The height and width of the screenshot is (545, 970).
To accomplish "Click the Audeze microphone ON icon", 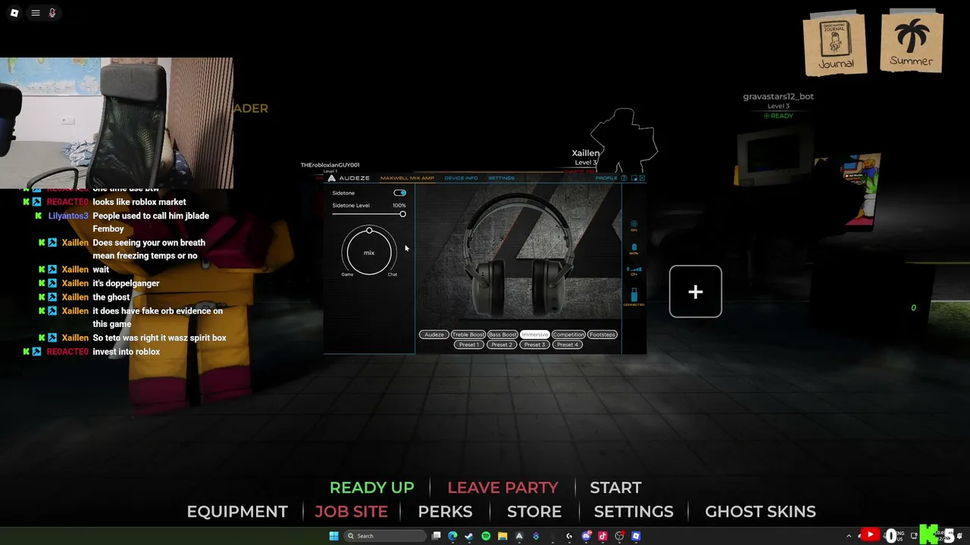I will click(x=634, y=270).
